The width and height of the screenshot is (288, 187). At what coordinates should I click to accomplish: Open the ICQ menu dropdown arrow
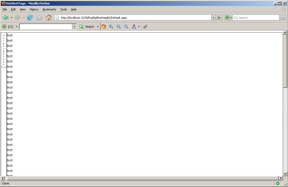click(x=17, y=27)
